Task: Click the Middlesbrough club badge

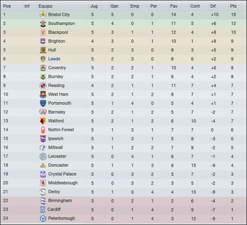Action: 43,183
